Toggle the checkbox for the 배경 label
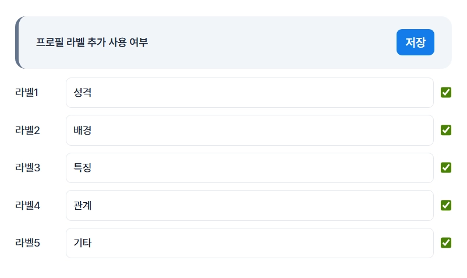The width and height of the screenshot is (467, 278). point(446,130)
